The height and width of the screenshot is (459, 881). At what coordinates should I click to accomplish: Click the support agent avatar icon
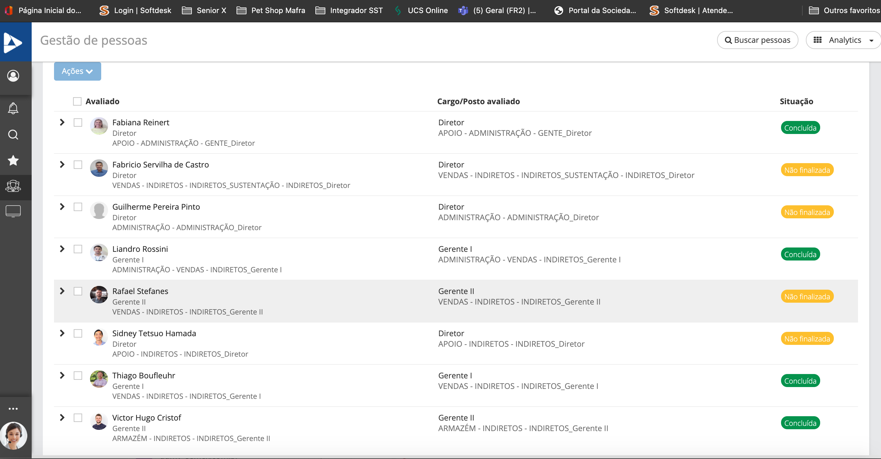14,436
